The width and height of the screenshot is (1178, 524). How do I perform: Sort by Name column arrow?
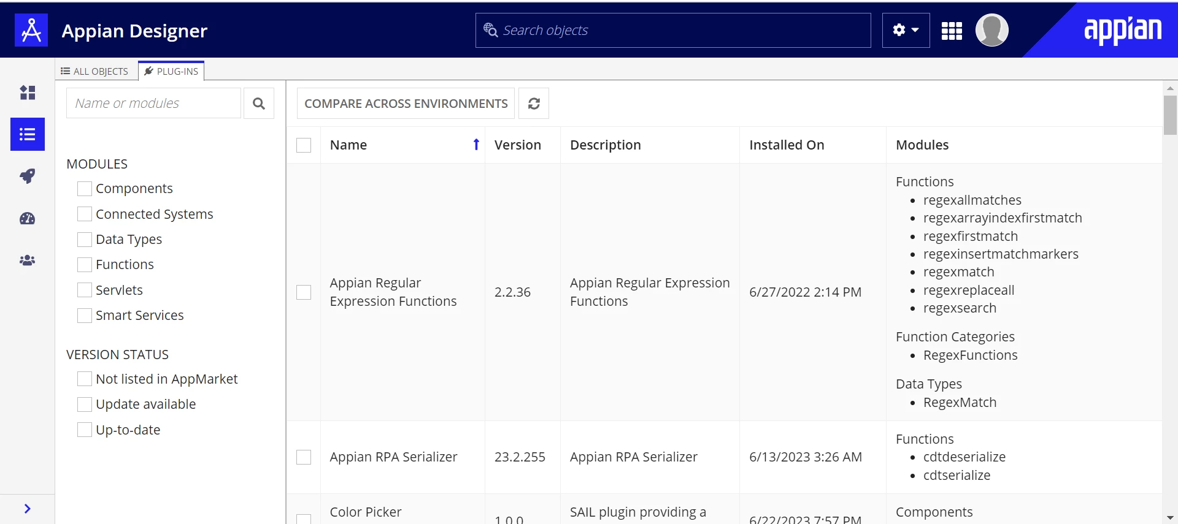coord(476,145)
